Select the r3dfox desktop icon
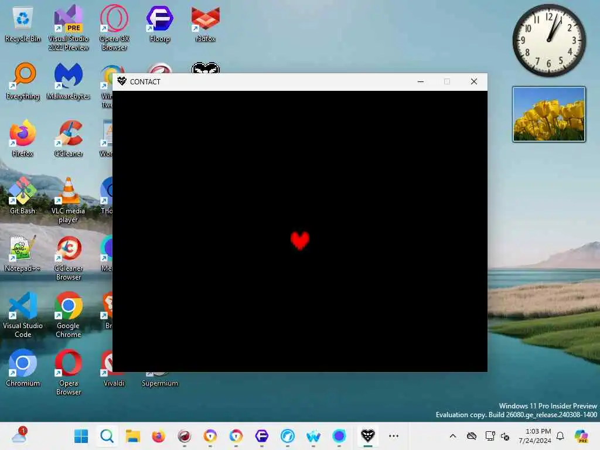The image size is (600, 450). [206, 23]
